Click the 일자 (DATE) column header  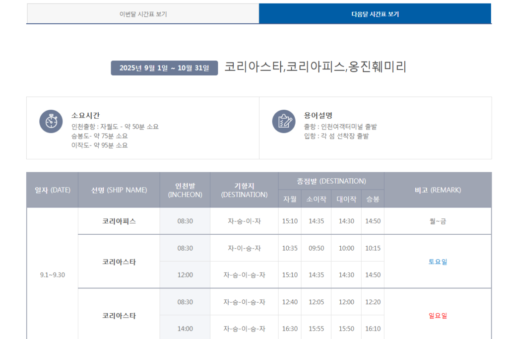(x=53, y=190)
